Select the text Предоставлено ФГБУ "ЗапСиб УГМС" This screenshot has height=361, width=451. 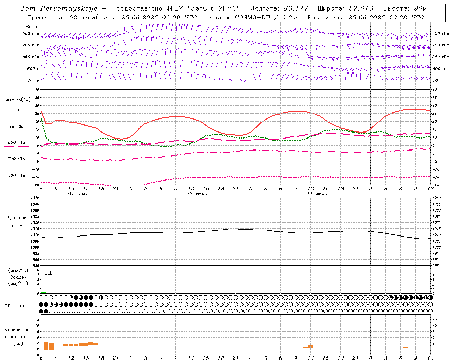pyautogui.click(x=175, y=8)
